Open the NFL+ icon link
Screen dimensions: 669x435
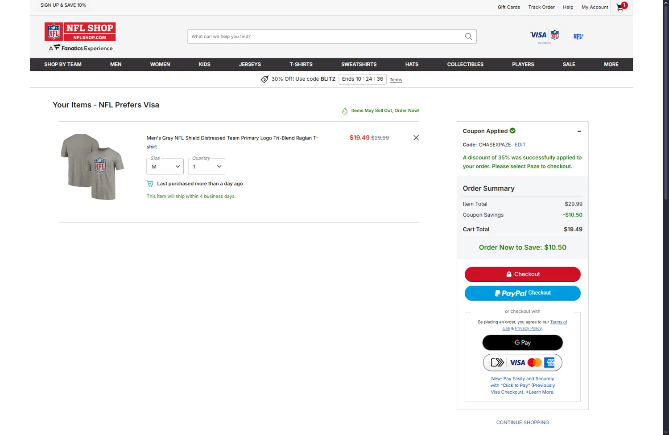pos(578,37)
